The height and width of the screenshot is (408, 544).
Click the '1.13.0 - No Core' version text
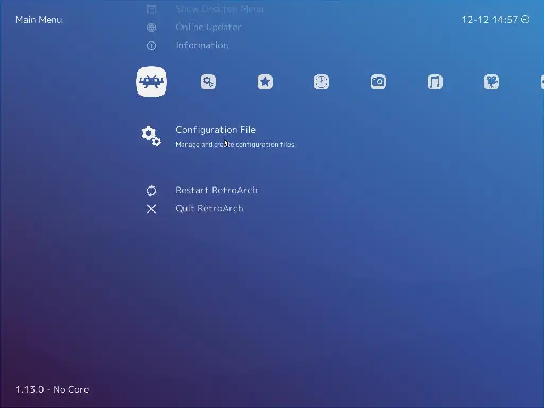[52, 389]
